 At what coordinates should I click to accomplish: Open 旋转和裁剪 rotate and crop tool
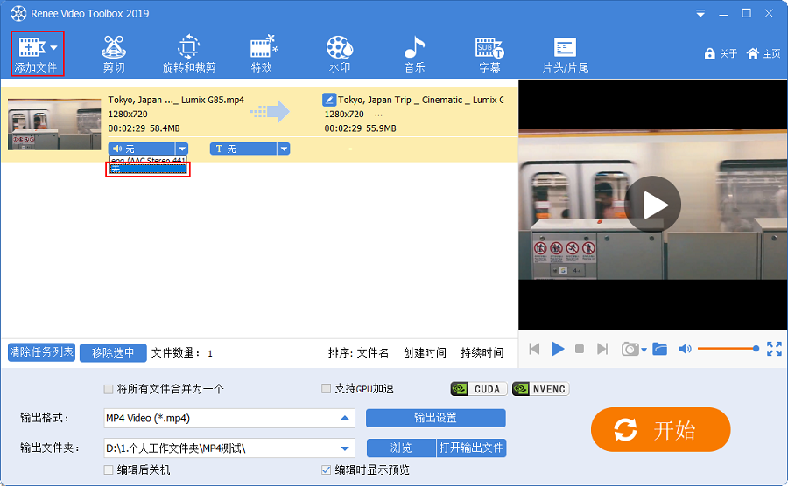(x=189, y=54)
